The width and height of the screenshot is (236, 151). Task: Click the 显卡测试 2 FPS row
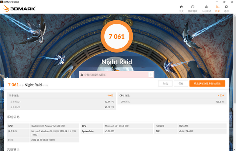click(60, 107)
